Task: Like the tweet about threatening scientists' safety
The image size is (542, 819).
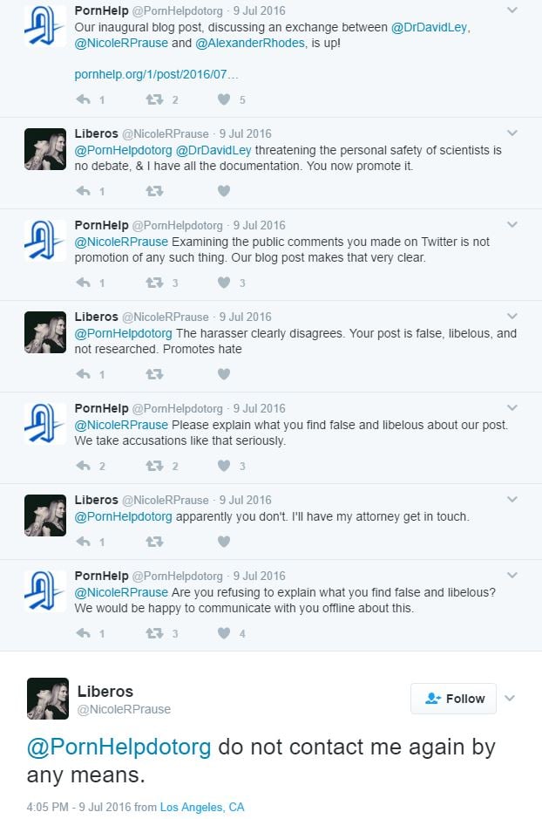Action: [224, 191]
